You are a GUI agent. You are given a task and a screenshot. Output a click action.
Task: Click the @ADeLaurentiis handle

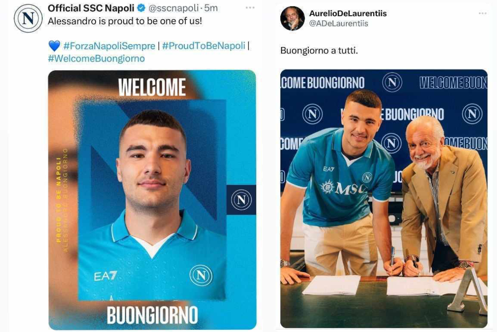click(x=339, y=23)
